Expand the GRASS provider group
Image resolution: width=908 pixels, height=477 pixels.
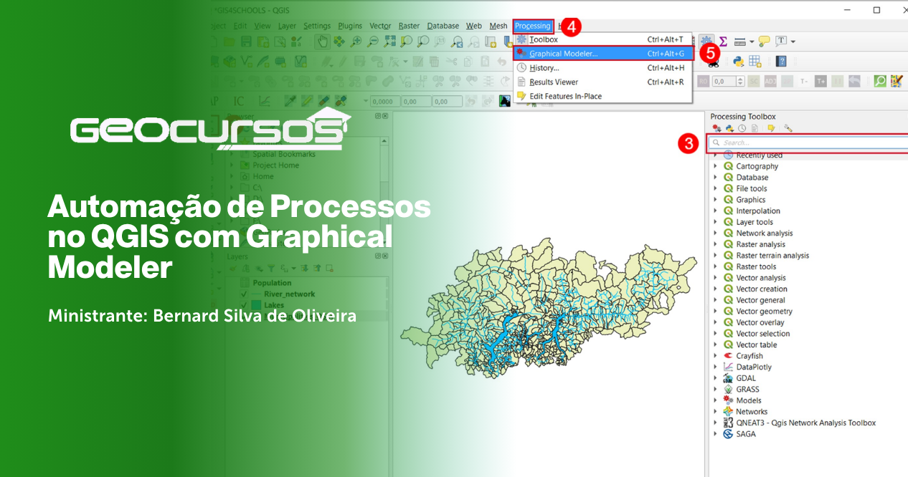(x=714, y=389)
